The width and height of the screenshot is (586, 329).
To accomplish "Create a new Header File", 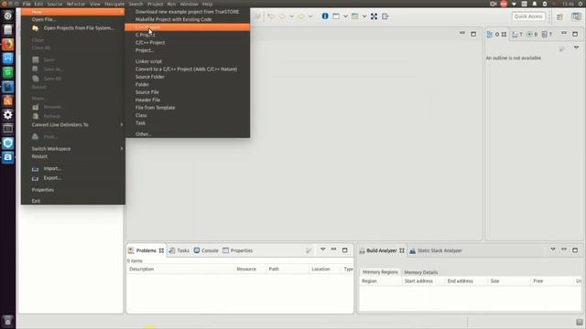I will (x=147, y=100).
